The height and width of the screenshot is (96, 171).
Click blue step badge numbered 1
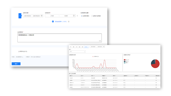(x=20, y=16)
